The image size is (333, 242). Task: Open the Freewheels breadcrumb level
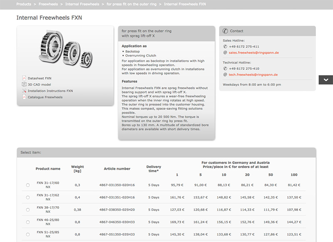(x=48, y=4)
